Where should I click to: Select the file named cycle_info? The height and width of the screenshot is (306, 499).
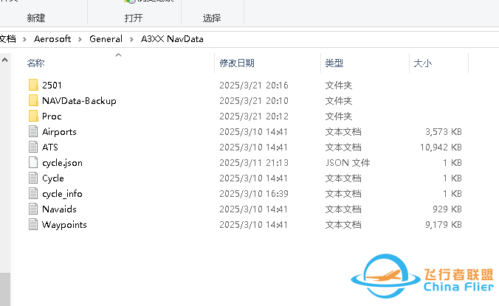[62, 194]
